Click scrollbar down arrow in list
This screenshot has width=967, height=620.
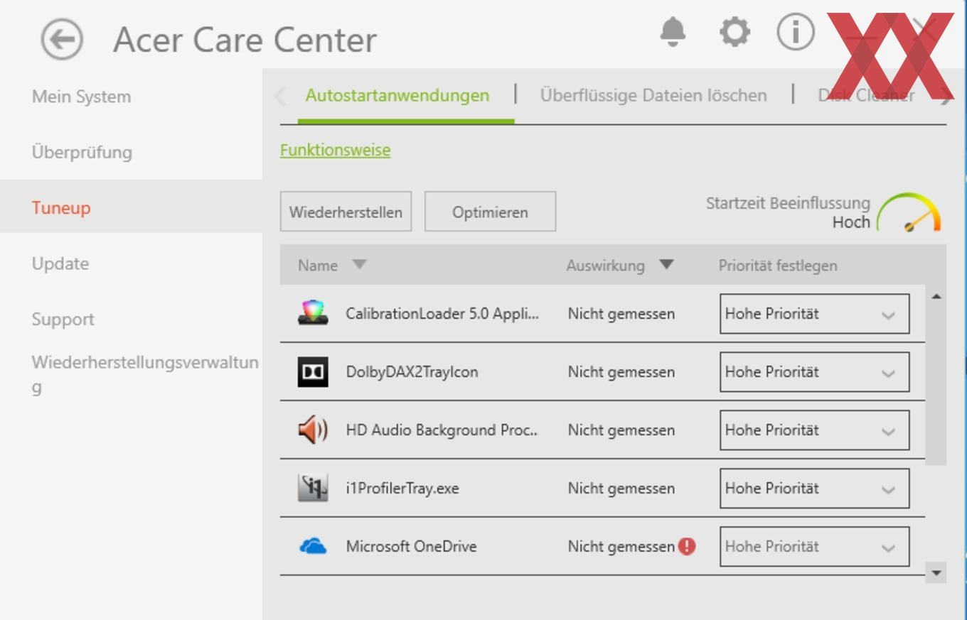[x=936, y=572]
